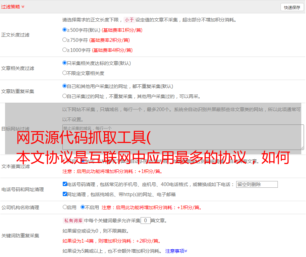Screen dimensions: 306x257
Task: Enable 公司机构名称清理 with 启用 radio
Action: 65,207
